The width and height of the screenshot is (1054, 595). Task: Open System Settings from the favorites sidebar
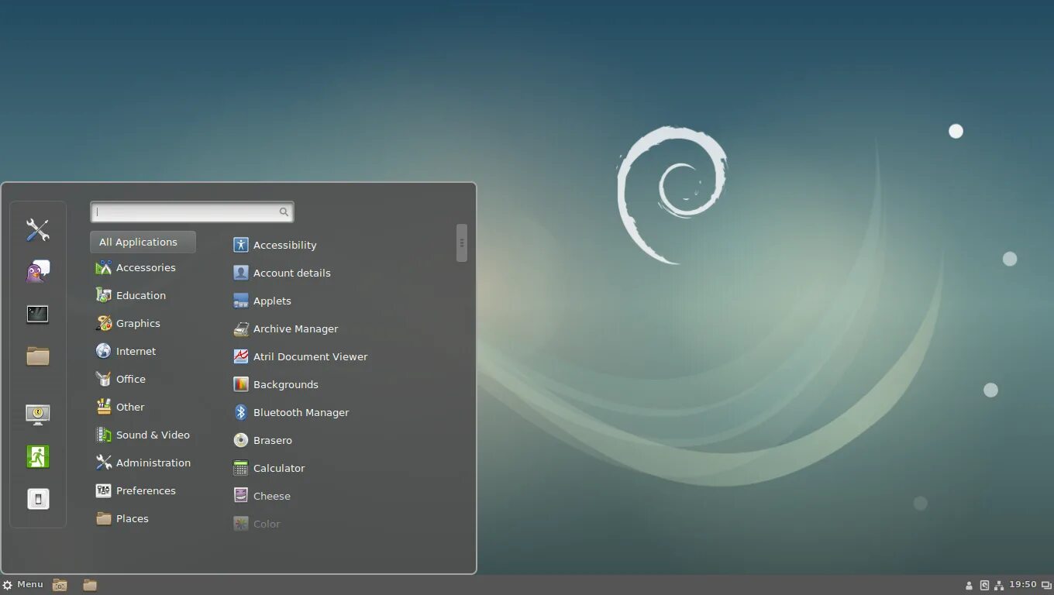37,229
